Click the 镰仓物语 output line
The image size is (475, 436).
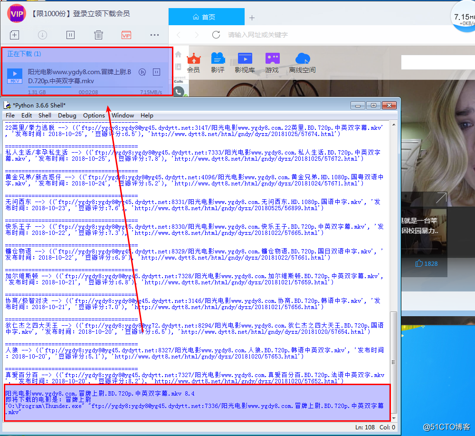pos(194,254)
